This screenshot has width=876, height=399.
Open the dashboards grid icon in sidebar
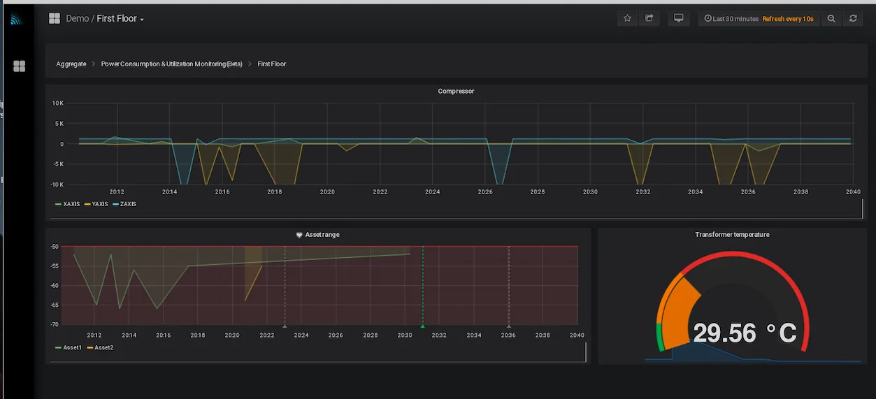point(20,66)
